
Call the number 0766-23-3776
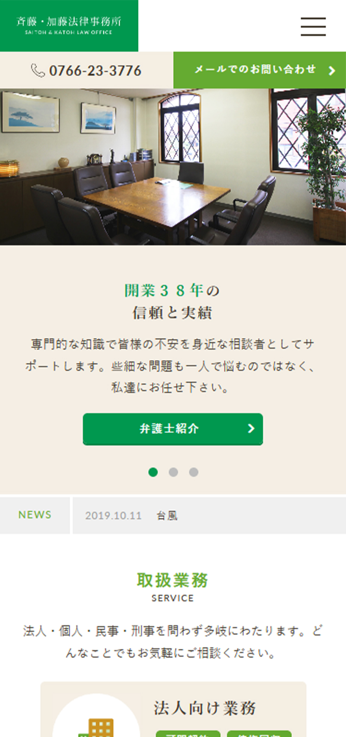click(x=95, y=71)
